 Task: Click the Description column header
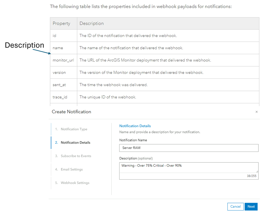[92, 23]
